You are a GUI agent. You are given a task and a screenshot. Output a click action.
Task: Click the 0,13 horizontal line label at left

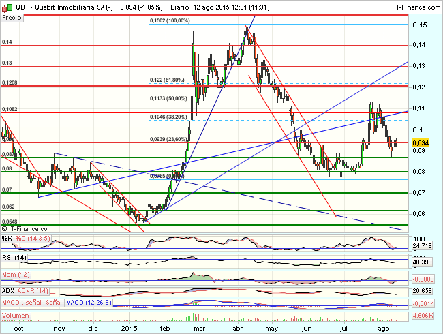point(7,63)
